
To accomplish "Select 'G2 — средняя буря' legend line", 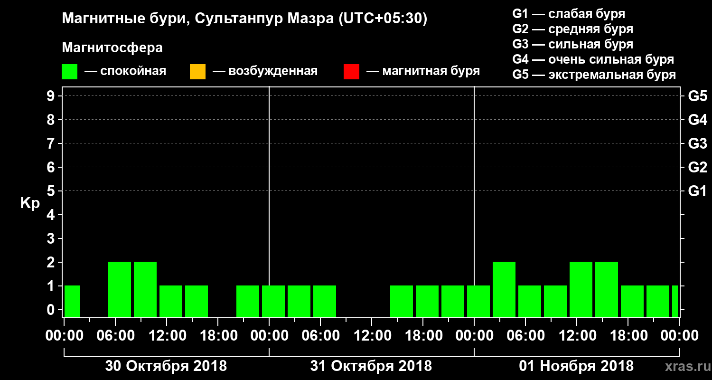I will point(573,28).
